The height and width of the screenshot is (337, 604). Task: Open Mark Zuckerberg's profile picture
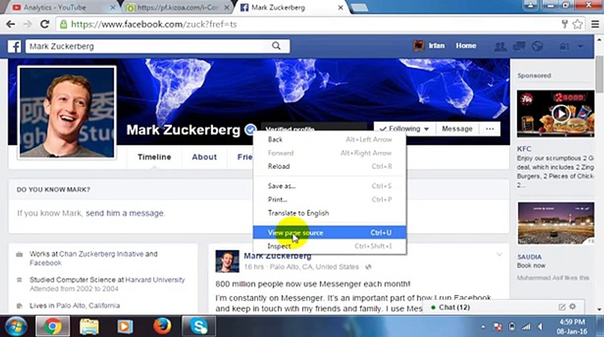[67, 112]
